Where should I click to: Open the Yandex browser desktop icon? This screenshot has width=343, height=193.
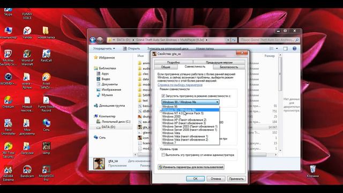[x=27, y=33]
